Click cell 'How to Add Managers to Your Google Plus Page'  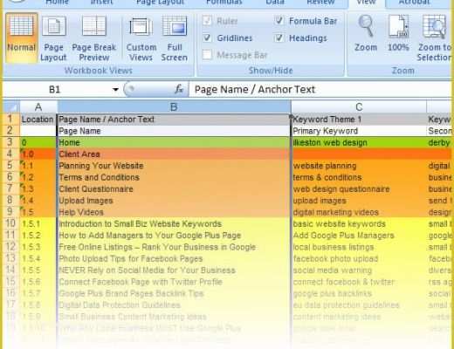tap(174, 236)
